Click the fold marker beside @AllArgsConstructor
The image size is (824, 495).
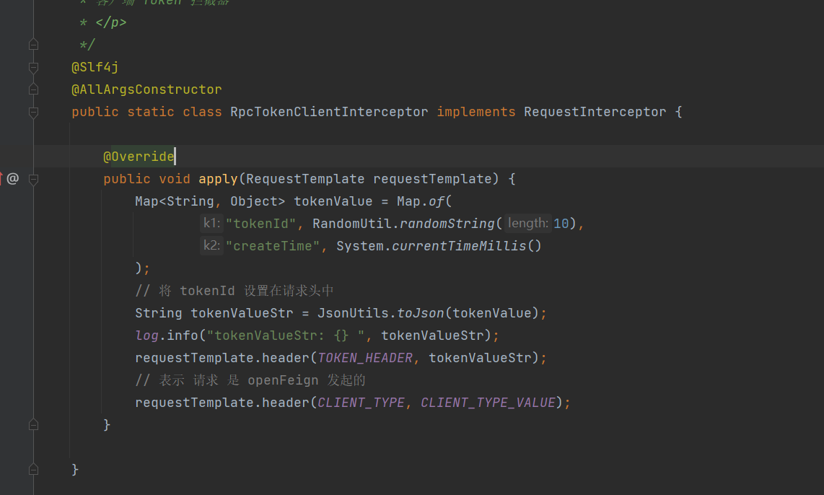click(33, 89)
